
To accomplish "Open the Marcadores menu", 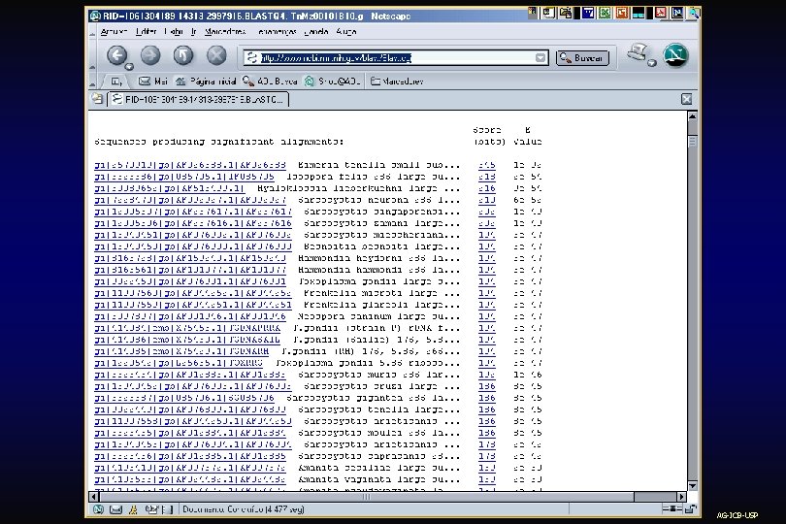I will tap(225, 32).
